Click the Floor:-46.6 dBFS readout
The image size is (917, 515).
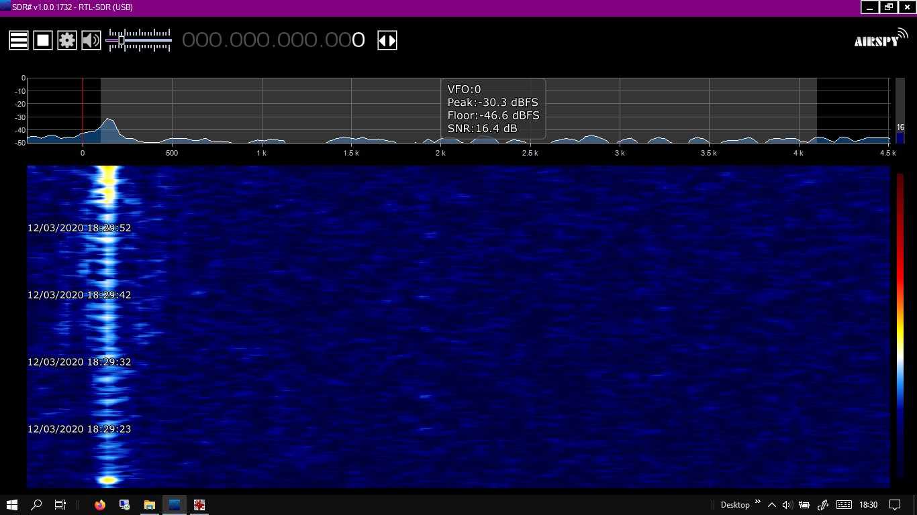(x=493, y=115)
